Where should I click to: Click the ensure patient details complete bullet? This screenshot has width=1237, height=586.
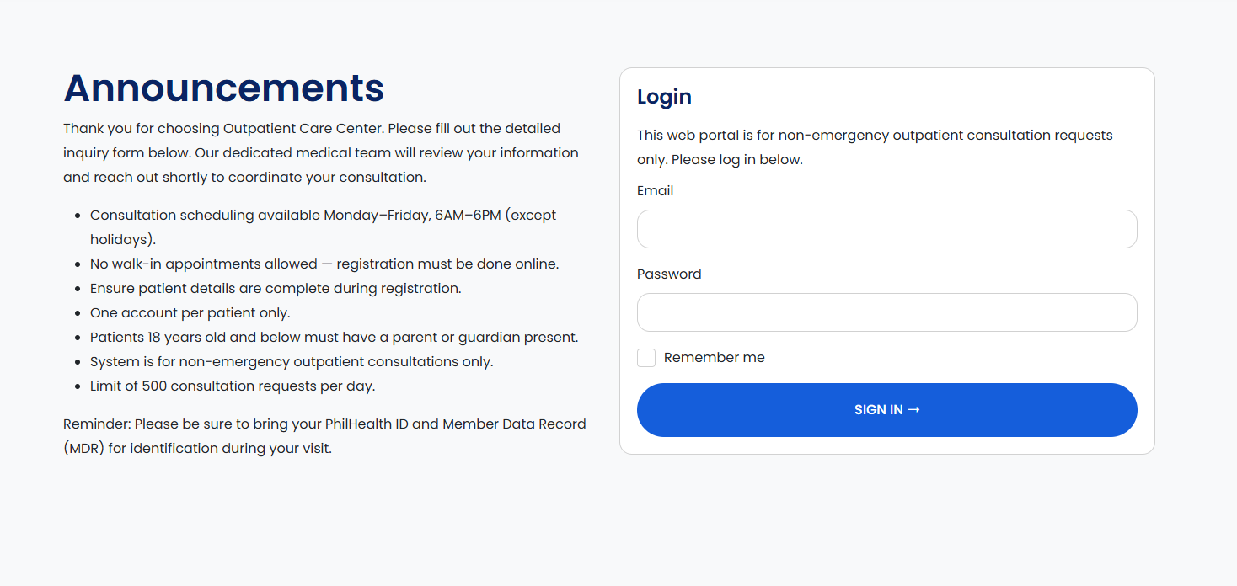click(276, 289)
